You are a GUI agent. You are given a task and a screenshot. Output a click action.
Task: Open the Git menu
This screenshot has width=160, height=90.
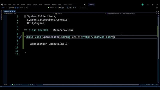(x=18, y=4)
